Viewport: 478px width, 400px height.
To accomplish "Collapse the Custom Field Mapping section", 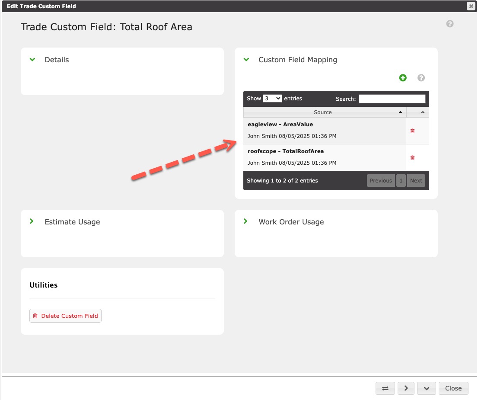I will point(246,60).
